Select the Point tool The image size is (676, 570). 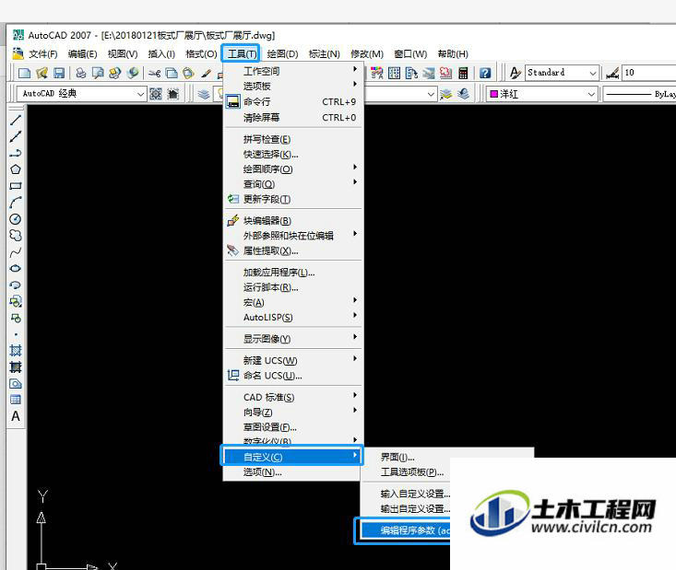pyautogui.click(x=16, y=334)
